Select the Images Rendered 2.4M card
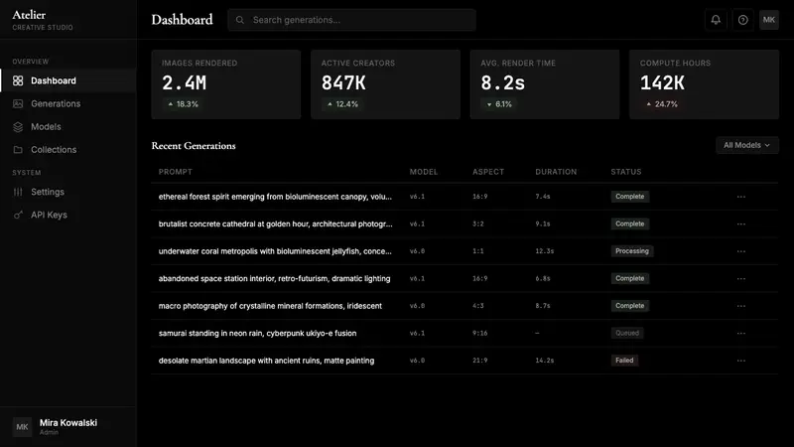The width and height of the screenshot is (794, 447). pos(226,84)
